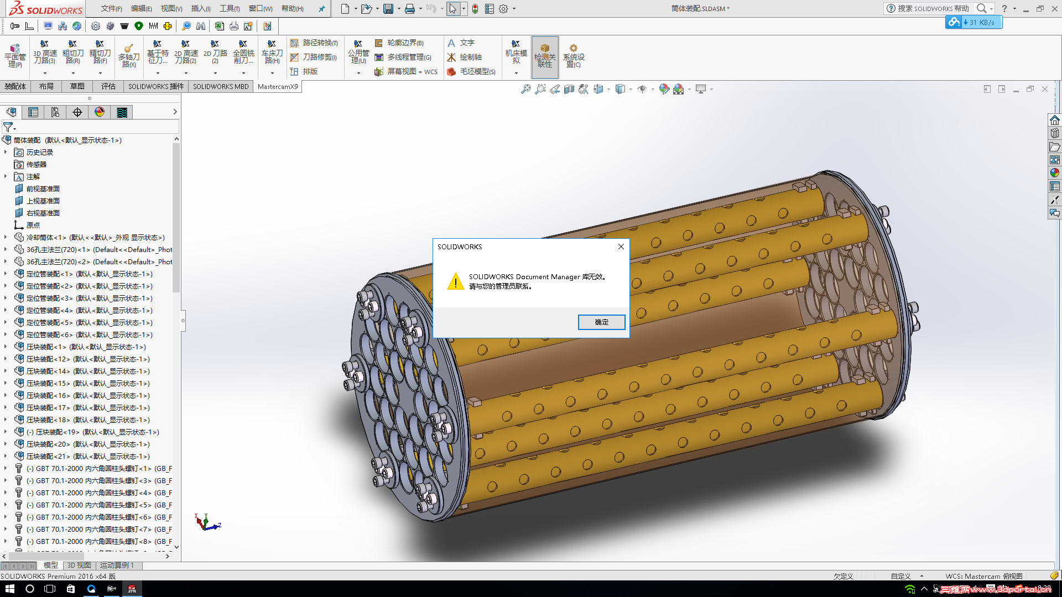1062x597 pixels.
Task: Select the 毛坯模型 stock model icon
Action: (452, 71)
